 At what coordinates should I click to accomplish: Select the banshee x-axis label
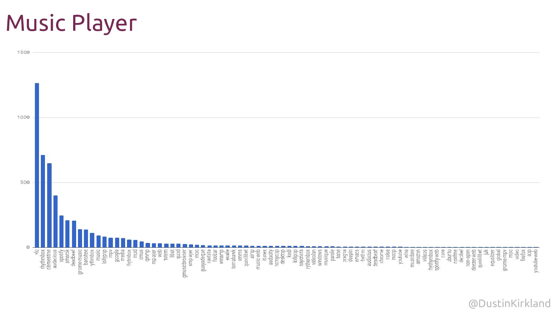[x=86, y=257]
